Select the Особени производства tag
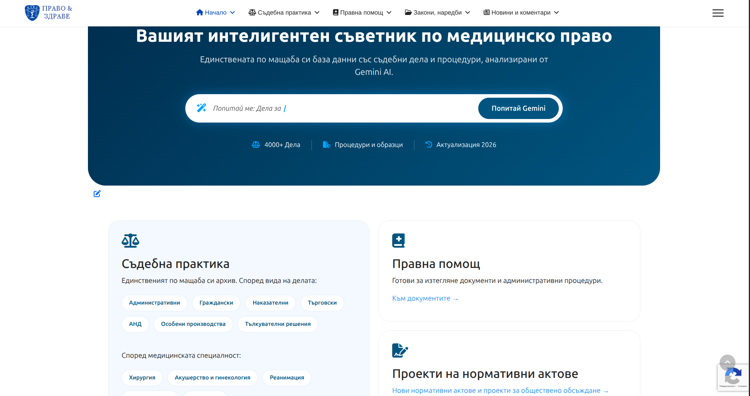750x396 pixels. (193, 324)
